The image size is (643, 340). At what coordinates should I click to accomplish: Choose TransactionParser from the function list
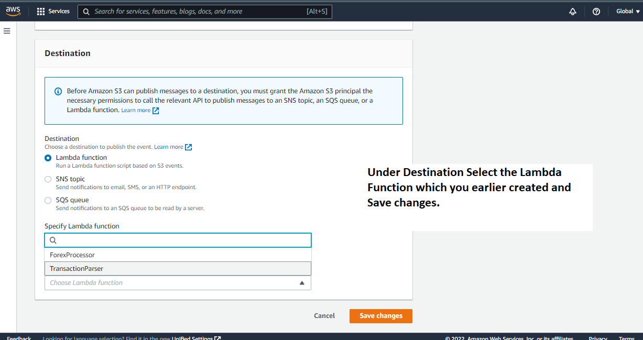pyautogui.click(x=178, y=269)
